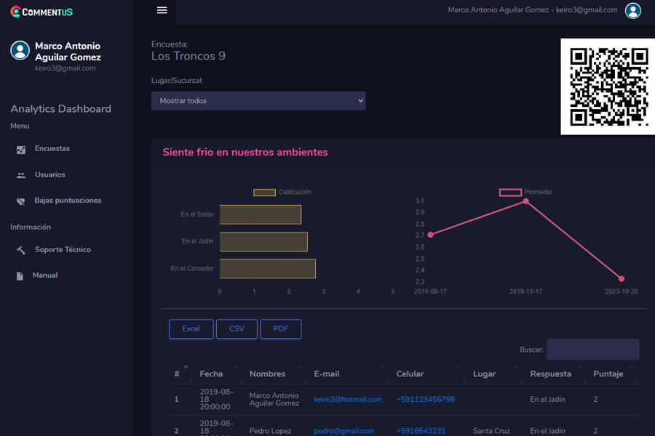Image resolution: width=655 pixels, height=436 pixels.
Task: Toggle the Promedio legend in line chart
Action: (525, 192)
